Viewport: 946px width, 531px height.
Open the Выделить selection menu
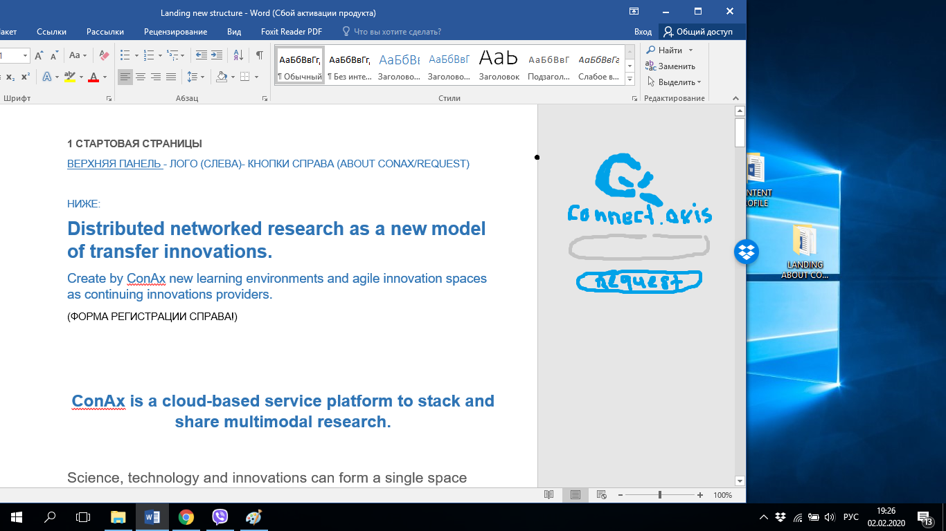[674, 82]
